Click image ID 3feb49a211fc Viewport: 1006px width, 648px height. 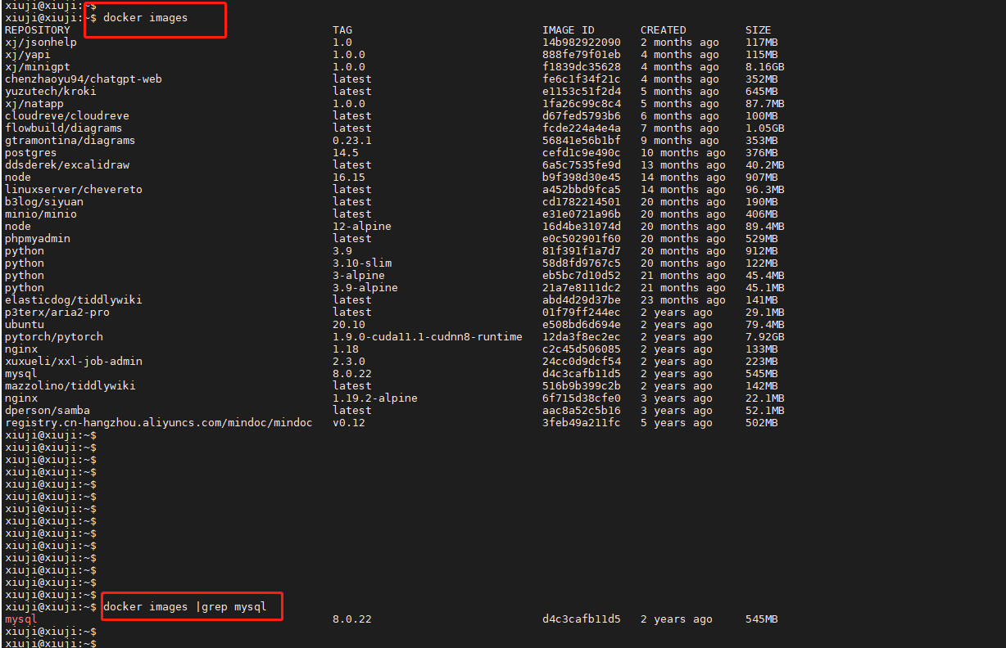click(582, 422)
